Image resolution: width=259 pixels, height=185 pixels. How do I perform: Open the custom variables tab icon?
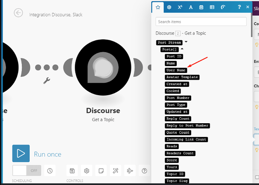[223, 7]
